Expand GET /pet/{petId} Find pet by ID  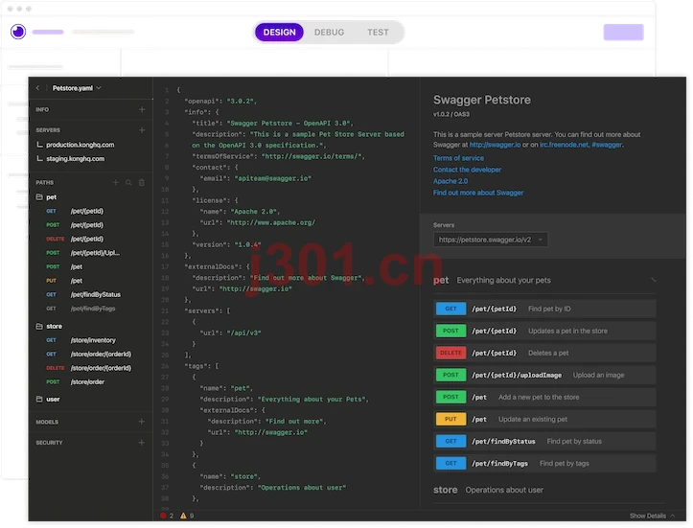(544, 309)
